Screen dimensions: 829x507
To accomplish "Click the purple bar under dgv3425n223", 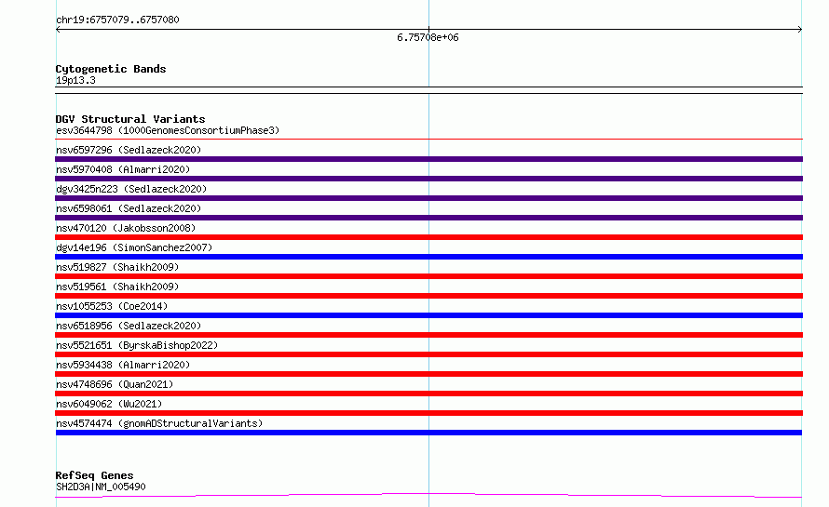I will pyautogui.click(x=428, y=198).
